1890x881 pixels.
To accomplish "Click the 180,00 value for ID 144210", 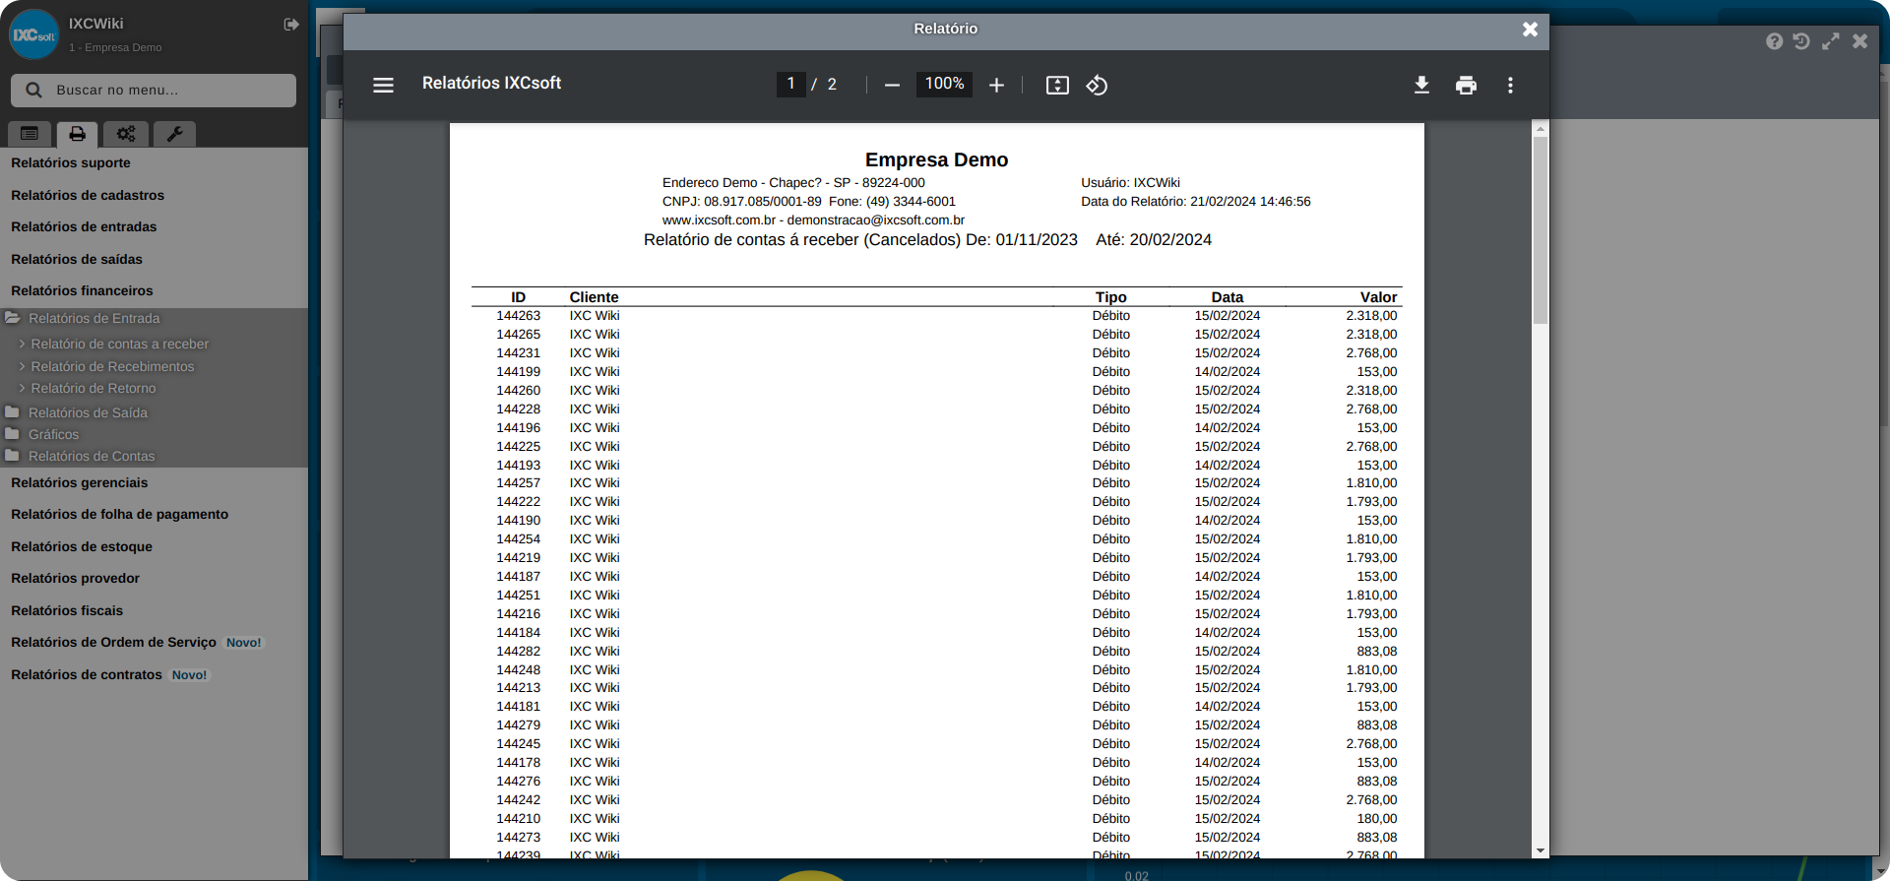I will [1377, 819].
